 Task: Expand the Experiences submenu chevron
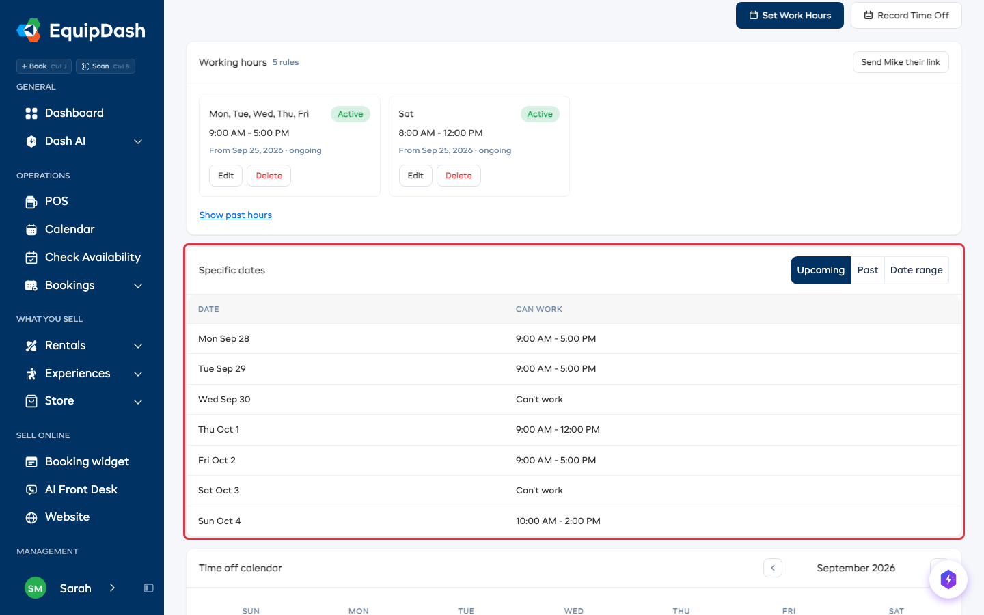(138, 374)
